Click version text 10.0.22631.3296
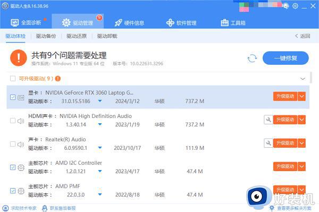The height and width of the screenshot is (212, 319). (147, 64)
